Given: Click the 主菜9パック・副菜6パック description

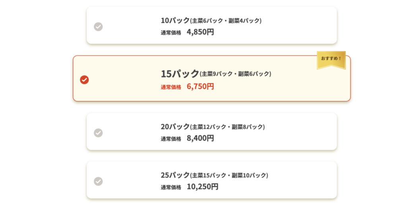Looking at the screenshot, I should pyautogui.click(x=235, y=74).
